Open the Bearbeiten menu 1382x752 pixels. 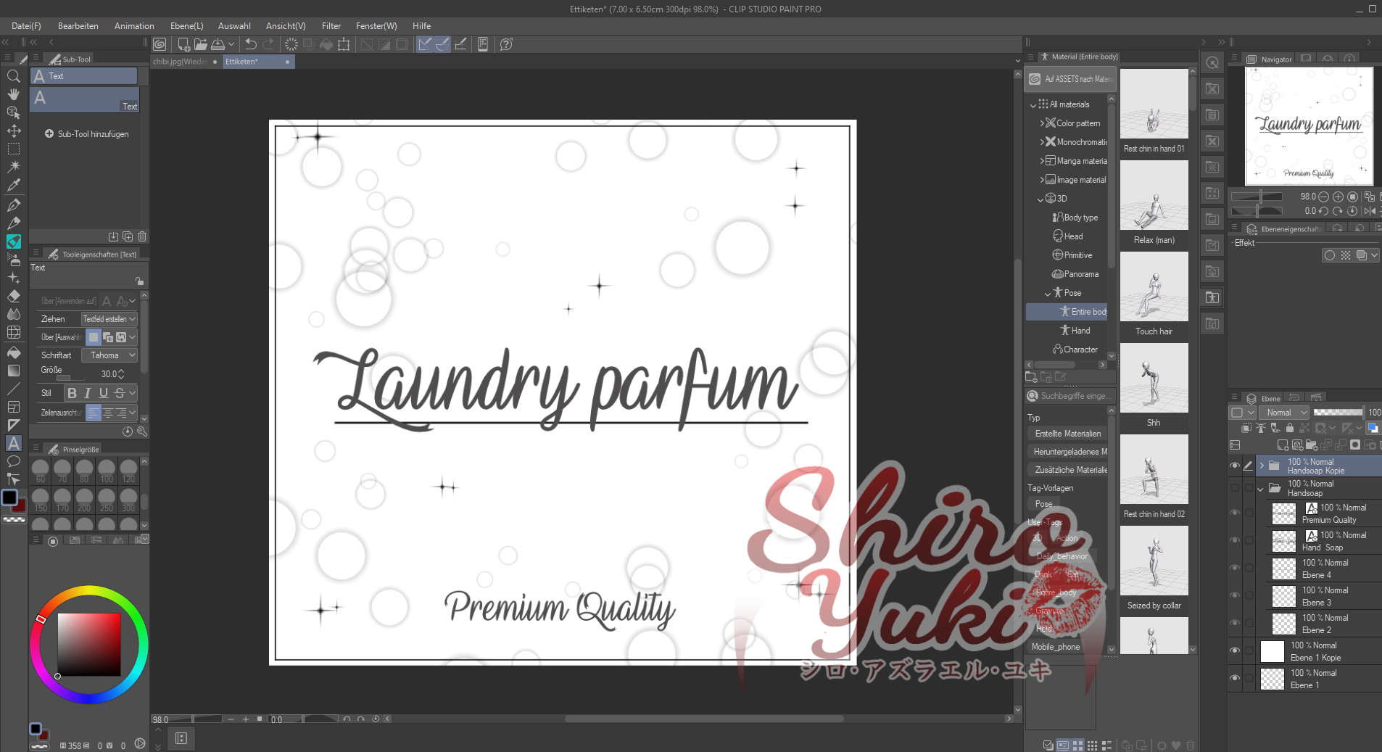coord(78,26)
